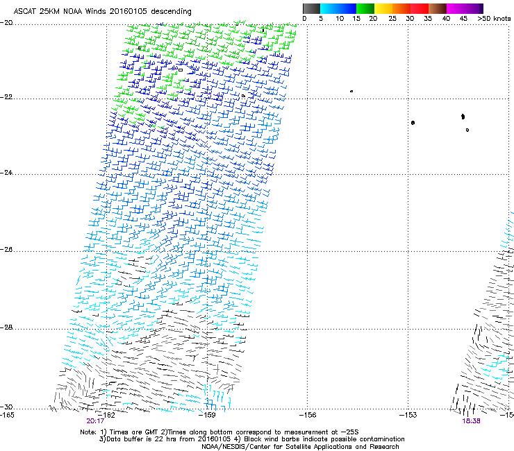Click the magenta 40-45 knots legend segment
The height and width of the screenshot is (451, 514).
tap(456, 8)
